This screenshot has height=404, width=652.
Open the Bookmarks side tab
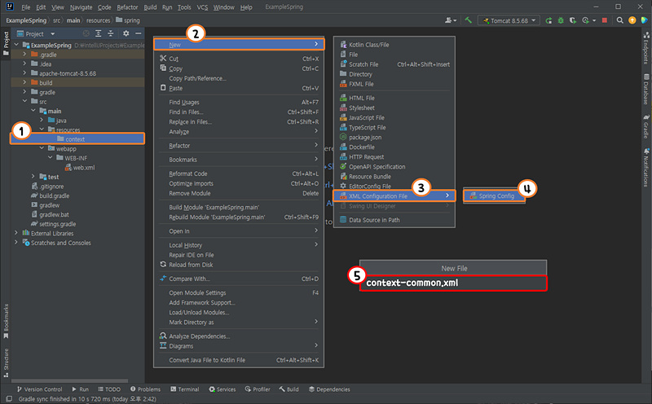tap(6, 321)
